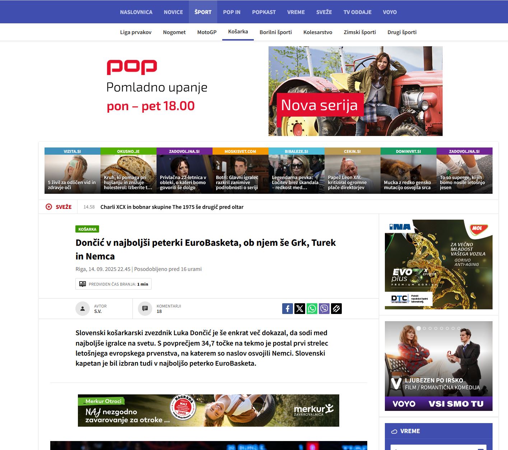The width and height of the screenshot is (508, 450).
Task: Click the copy link share icon
Action: 336,309
